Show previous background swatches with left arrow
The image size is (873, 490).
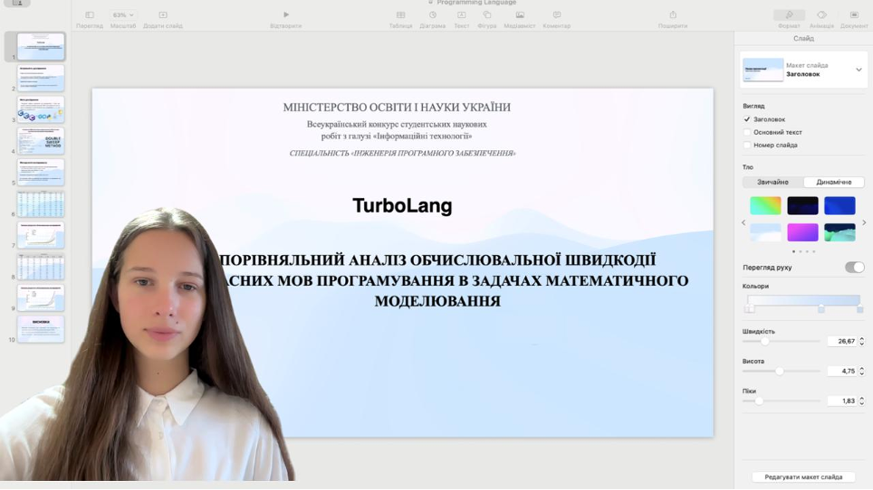tap(743, 222)
